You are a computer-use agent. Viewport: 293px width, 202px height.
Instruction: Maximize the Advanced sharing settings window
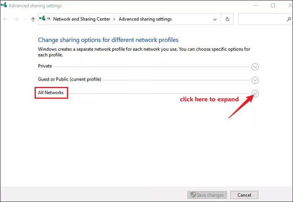tap(273, 5)
